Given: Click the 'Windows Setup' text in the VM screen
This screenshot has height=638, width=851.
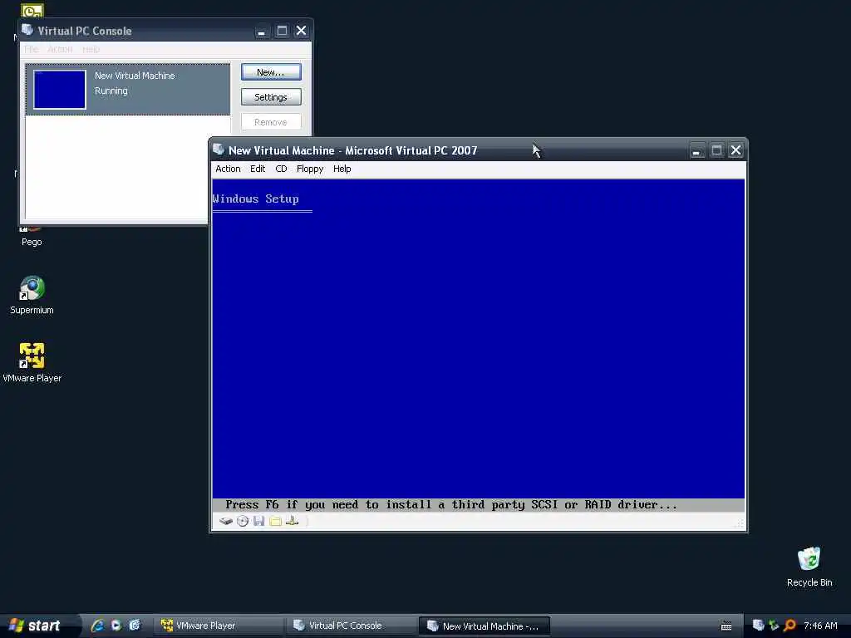Looking at the screenshot, I should click(x=256, y=199).
